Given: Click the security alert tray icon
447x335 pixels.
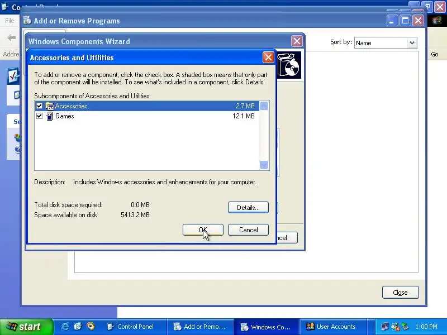Looking at the screenshot, I should pos(396,327).
